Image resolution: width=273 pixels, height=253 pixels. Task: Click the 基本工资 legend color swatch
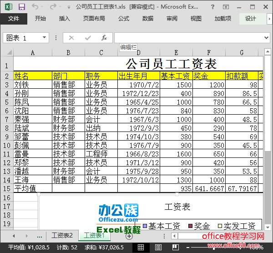145,226
